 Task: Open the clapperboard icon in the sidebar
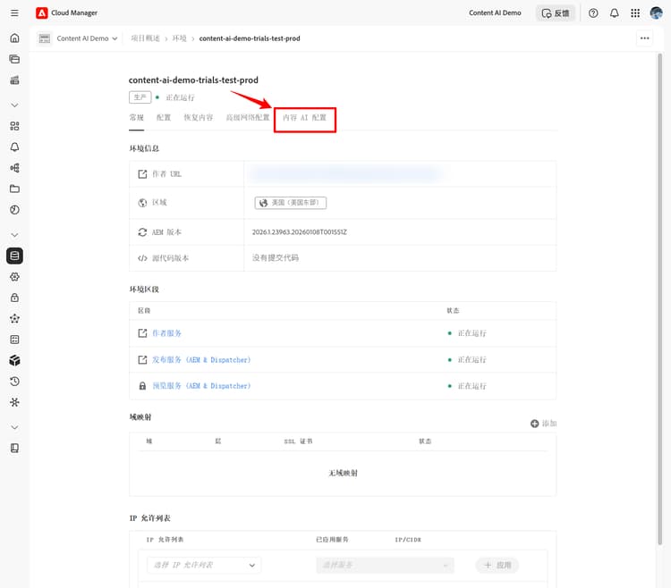[14, 80]
